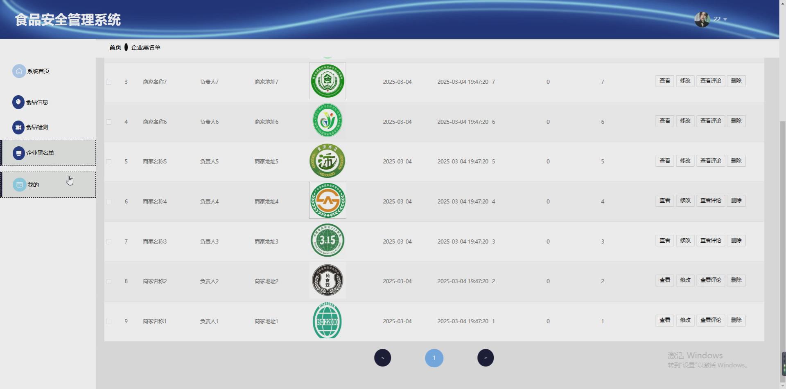Image resolution: width=786 pixels, height=389 pixels.
Task: Tick the checkbox for 商家名称6 row
Action: [108, 122]
